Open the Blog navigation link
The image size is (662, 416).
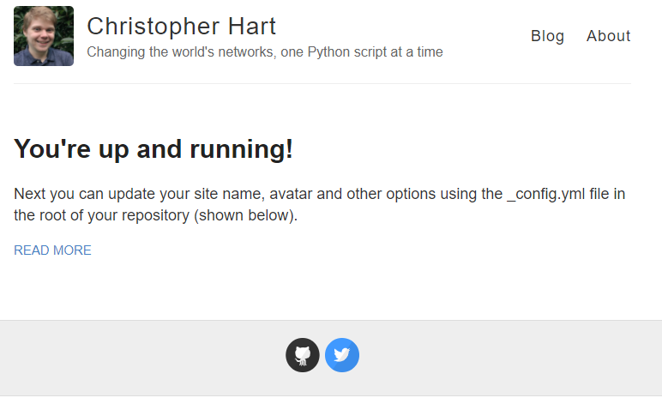click(x=547, y=36)
